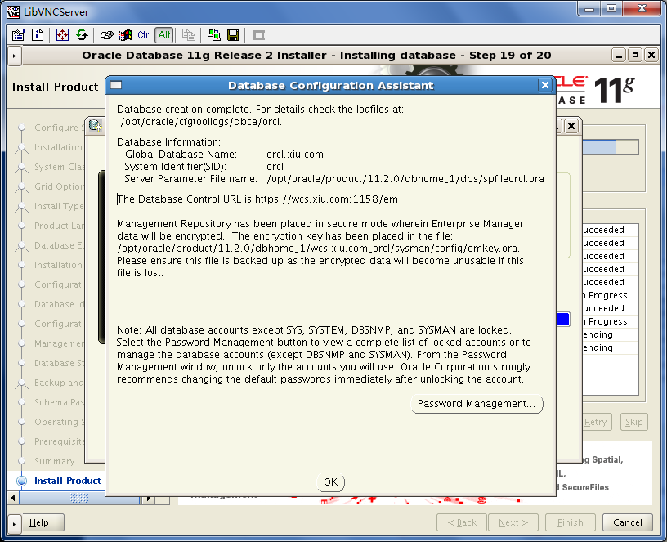Select the Backup and Recovery step
Viewport: 667px width, 542px height.
pyautogui.click(x=60, y=383)
